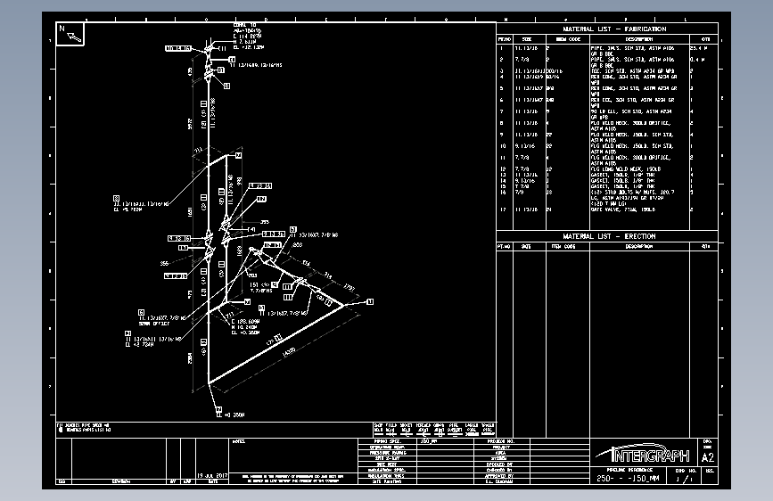Click the date '19 JUL 2017'
The width and height of the screenshot is (773, 501).
coord(212,476)
